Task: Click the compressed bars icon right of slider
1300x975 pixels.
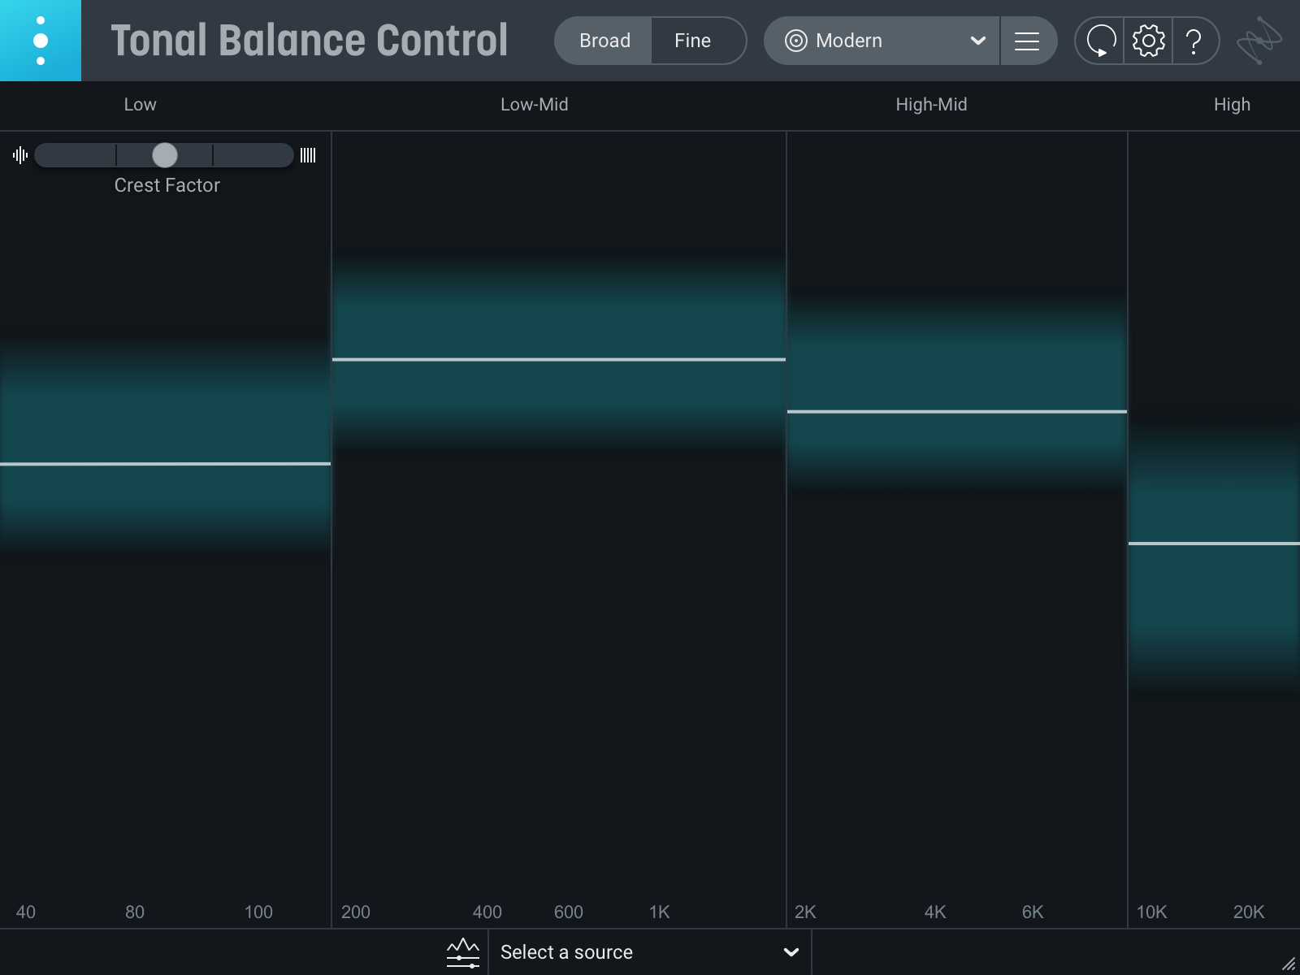Action: 308,155
